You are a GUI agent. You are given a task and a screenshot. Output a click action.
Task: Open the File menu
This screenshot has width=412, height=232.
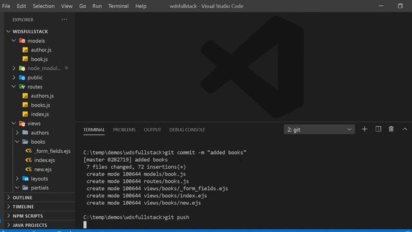click(6, 6)
